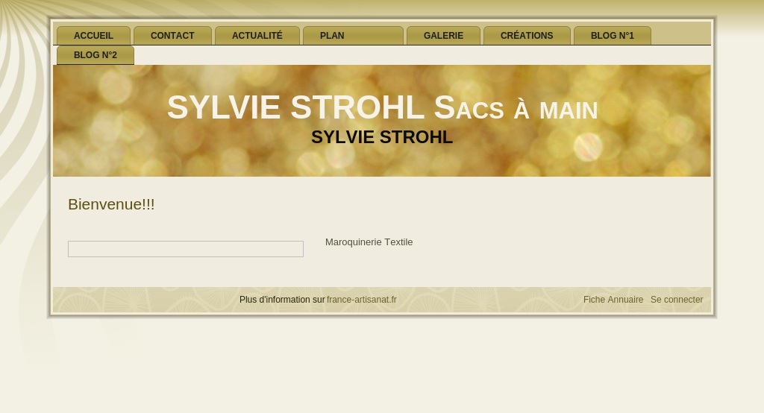Open the CRÉATIONS tab
The height and width of the screenshot is (413, 764).
coord(527,36)
